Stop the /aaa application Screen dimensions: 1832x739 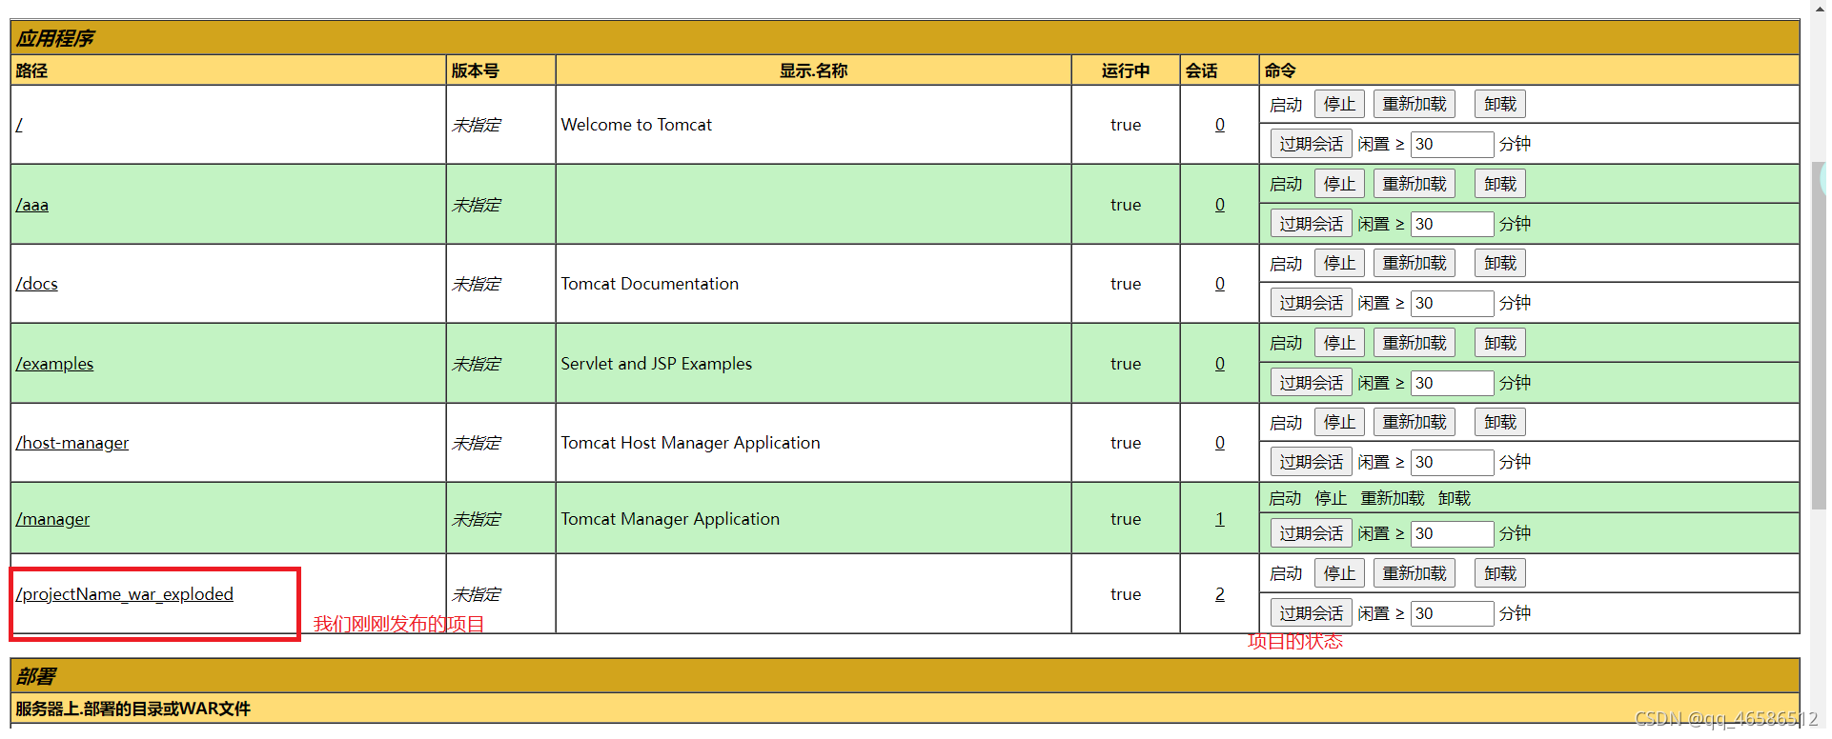tap(1339, 184)
